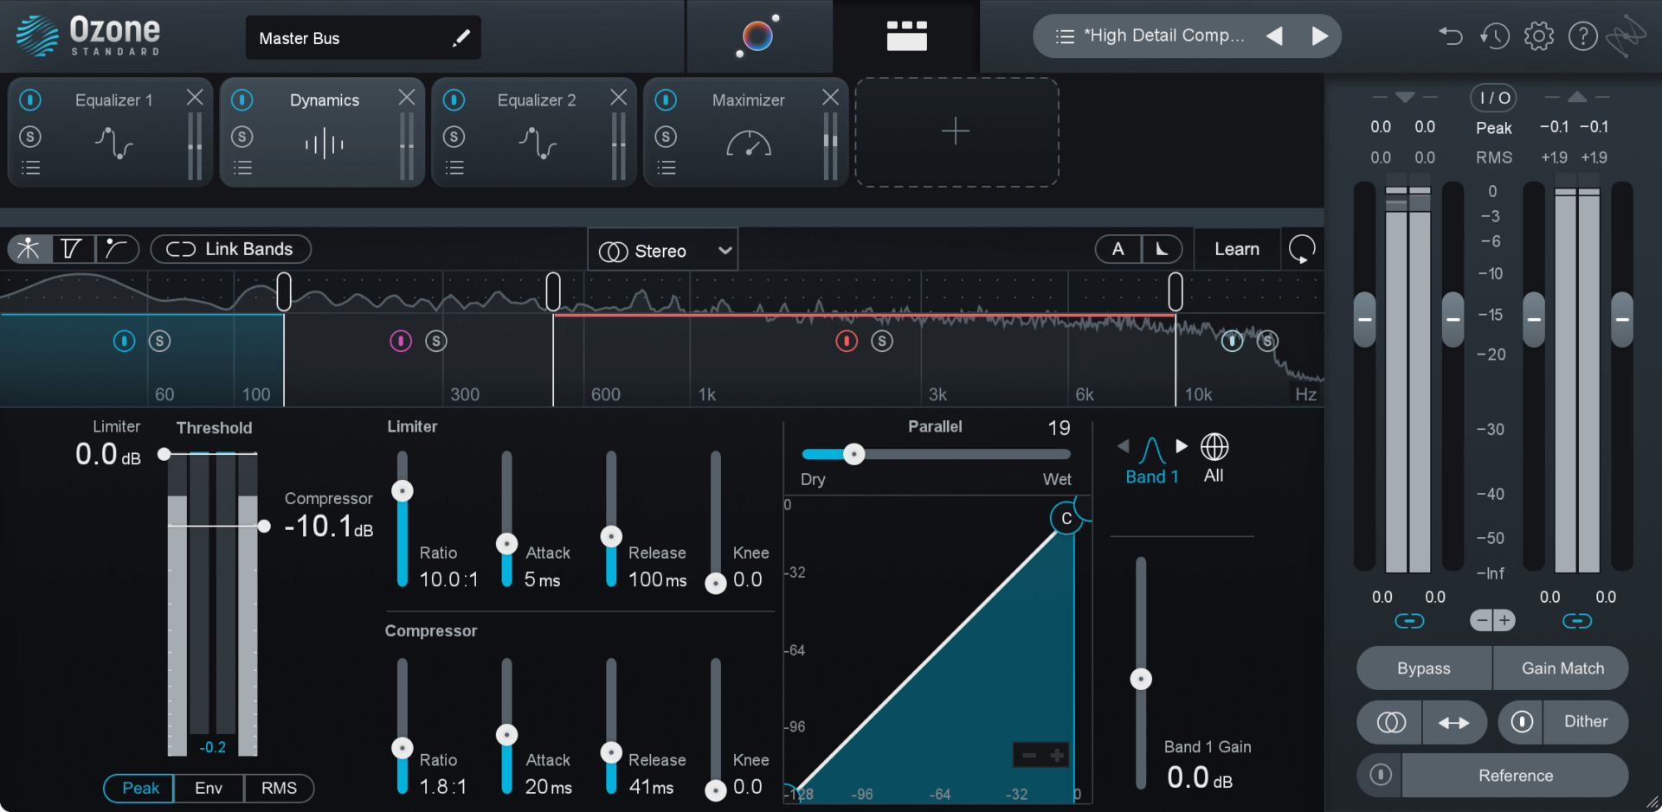Click the help question mark icon
1662x812 pixels.
(x=1583, y=36)
